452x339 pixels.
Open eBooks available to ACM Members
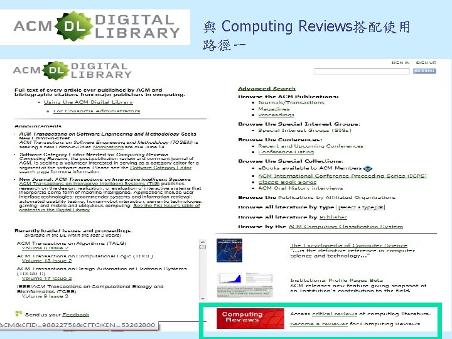point(310,168)
